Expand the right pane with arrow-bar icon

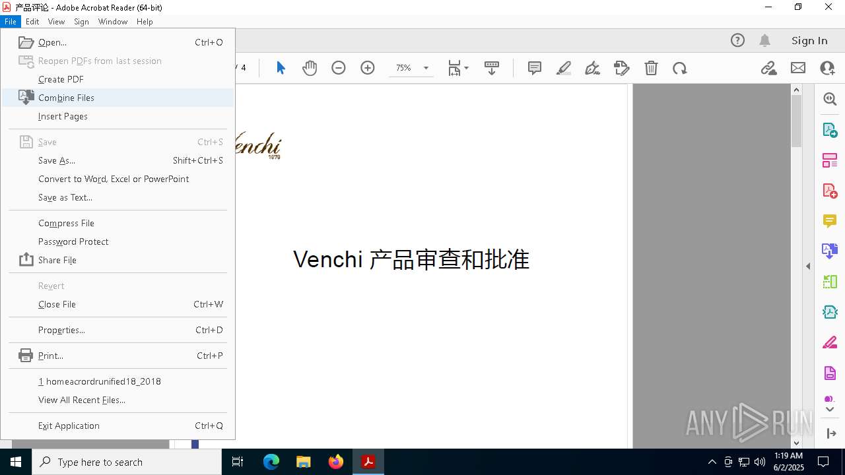[830, 433]
